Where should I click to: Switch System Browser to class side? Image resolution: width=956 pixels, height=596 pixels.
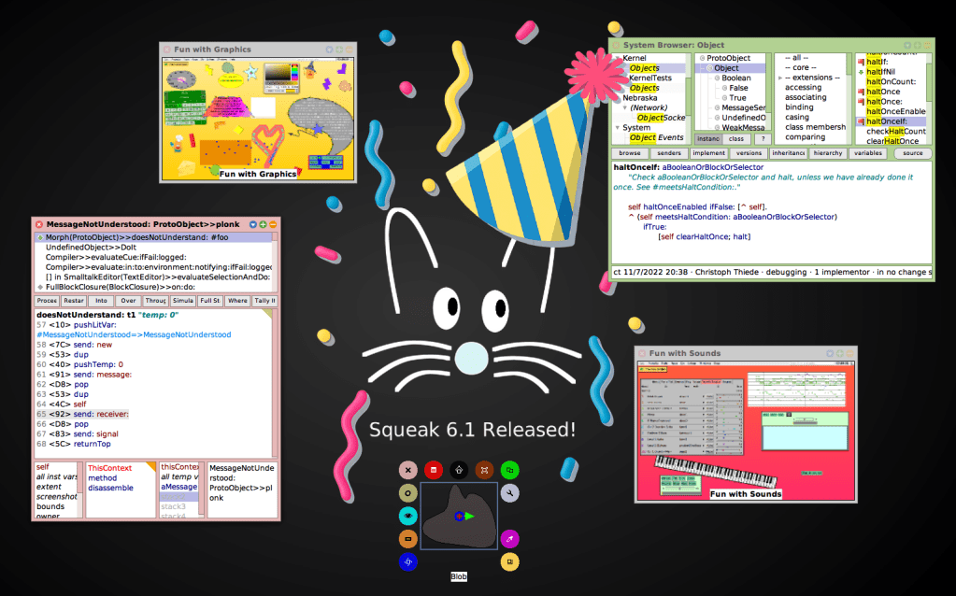pyautogui.click(x=736, y=139)
